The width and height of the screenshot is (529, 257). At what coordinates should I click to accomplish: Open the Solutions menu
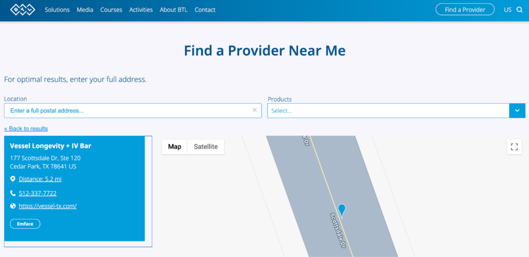pyautogui.click(x=57, y=10)
